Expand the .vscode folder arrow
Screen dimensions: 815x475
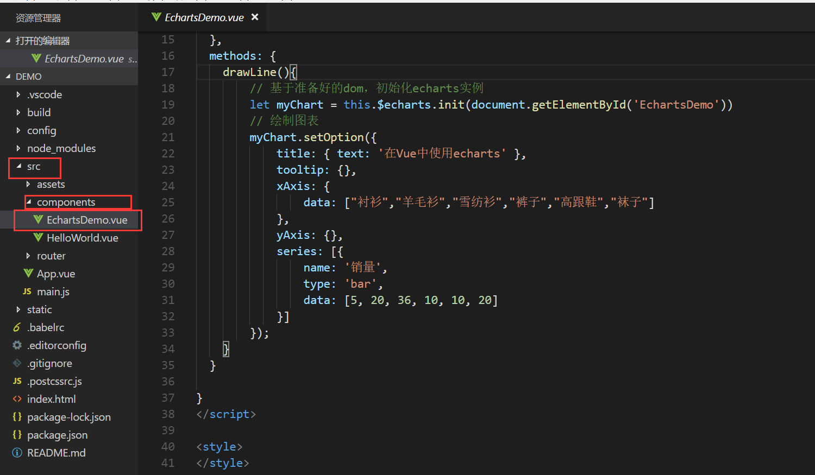(18, 94)
